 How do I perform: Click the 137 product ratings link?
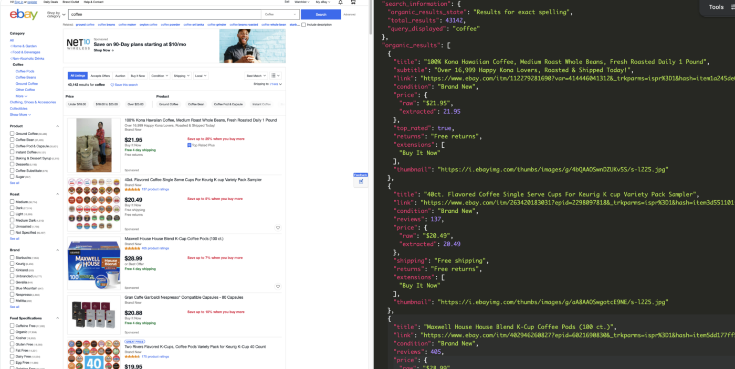coord(155,189)
